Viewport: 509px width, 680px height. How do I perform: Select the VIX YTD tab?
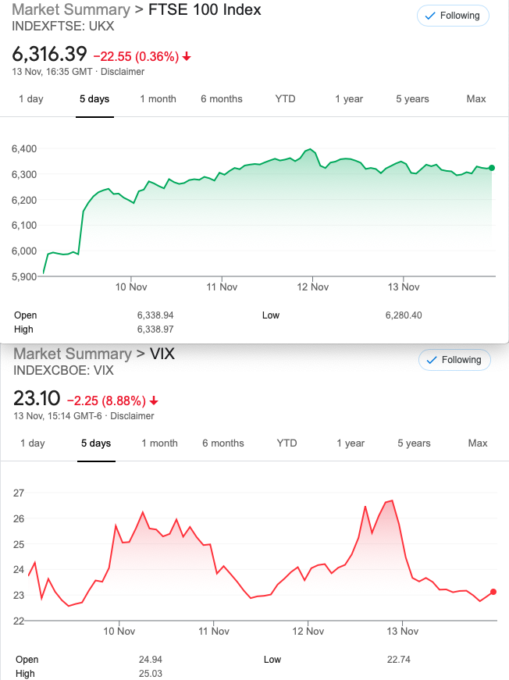(x=287, y=443)
